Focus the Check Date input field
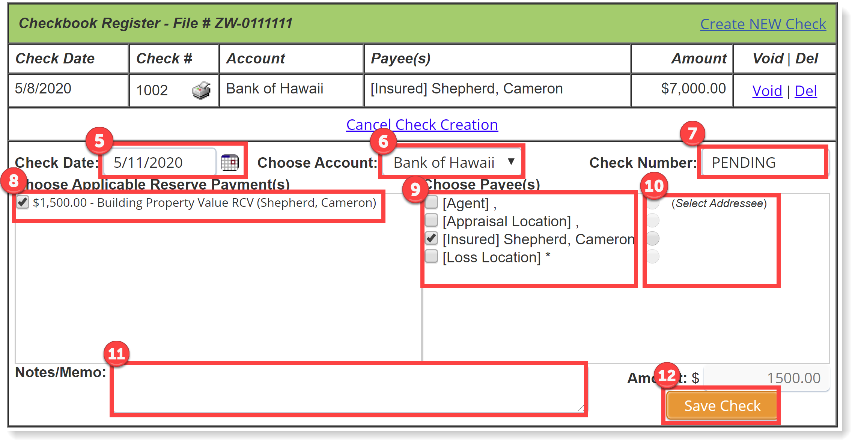This screenshot has height=447, width=858. coord(160,163)
